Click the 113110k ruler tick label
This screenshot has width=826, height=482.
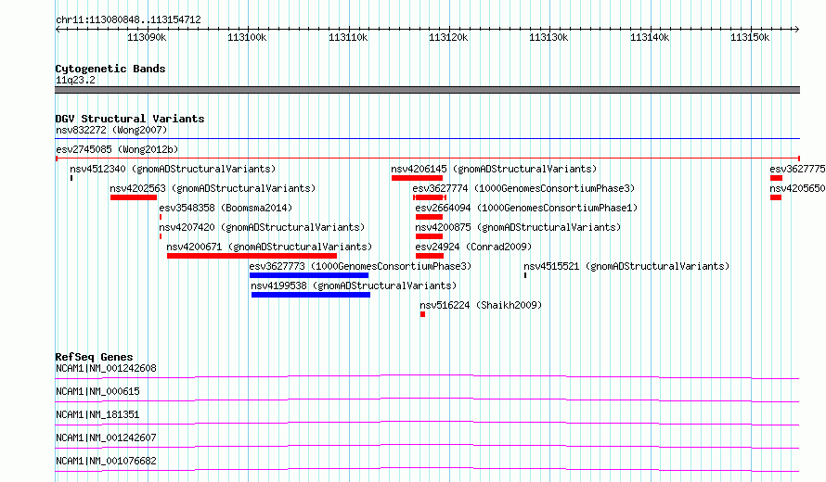[x=348, y=37]
